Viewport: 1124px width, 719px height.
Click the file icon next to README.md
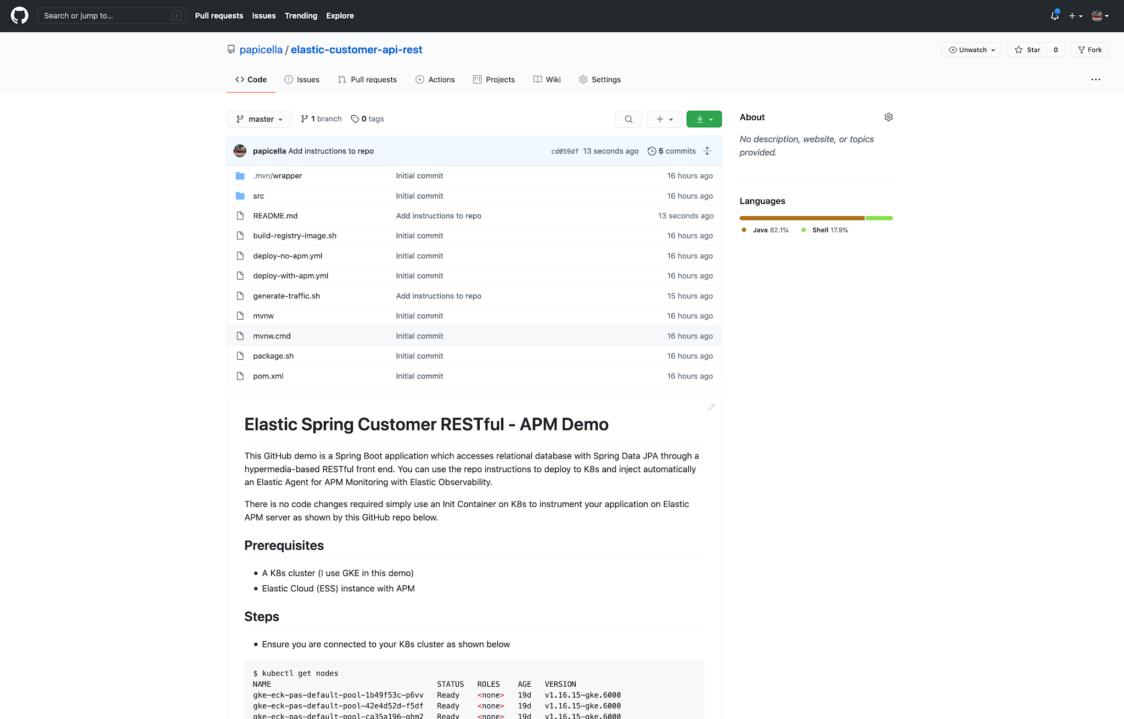[x=240, y=216]
